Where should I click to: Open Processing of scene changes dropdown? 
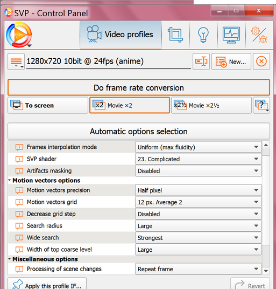coord(199,269)
